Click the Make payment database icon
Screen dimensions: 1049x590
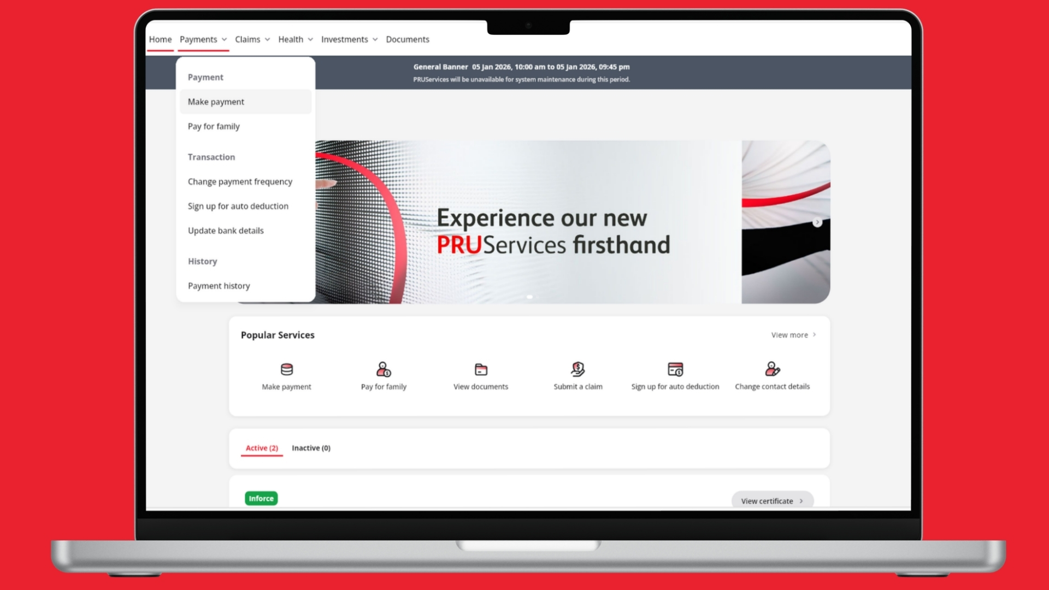286,370
